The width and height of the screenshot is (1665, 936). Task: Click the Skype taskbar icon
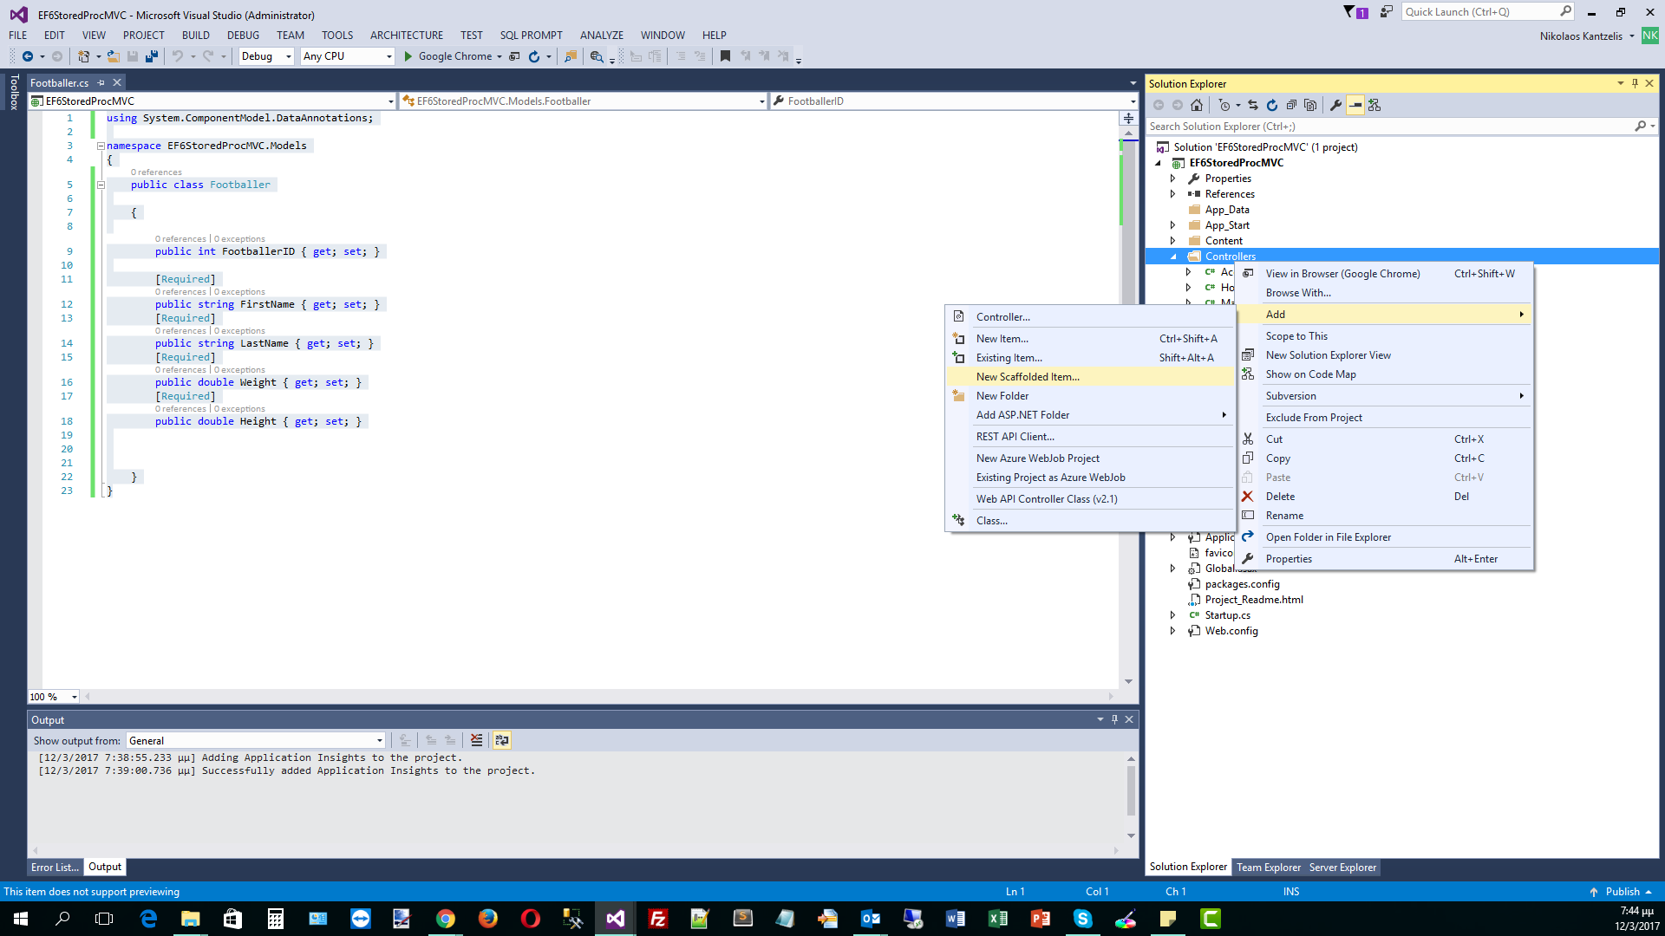[x=1082, y=919]
